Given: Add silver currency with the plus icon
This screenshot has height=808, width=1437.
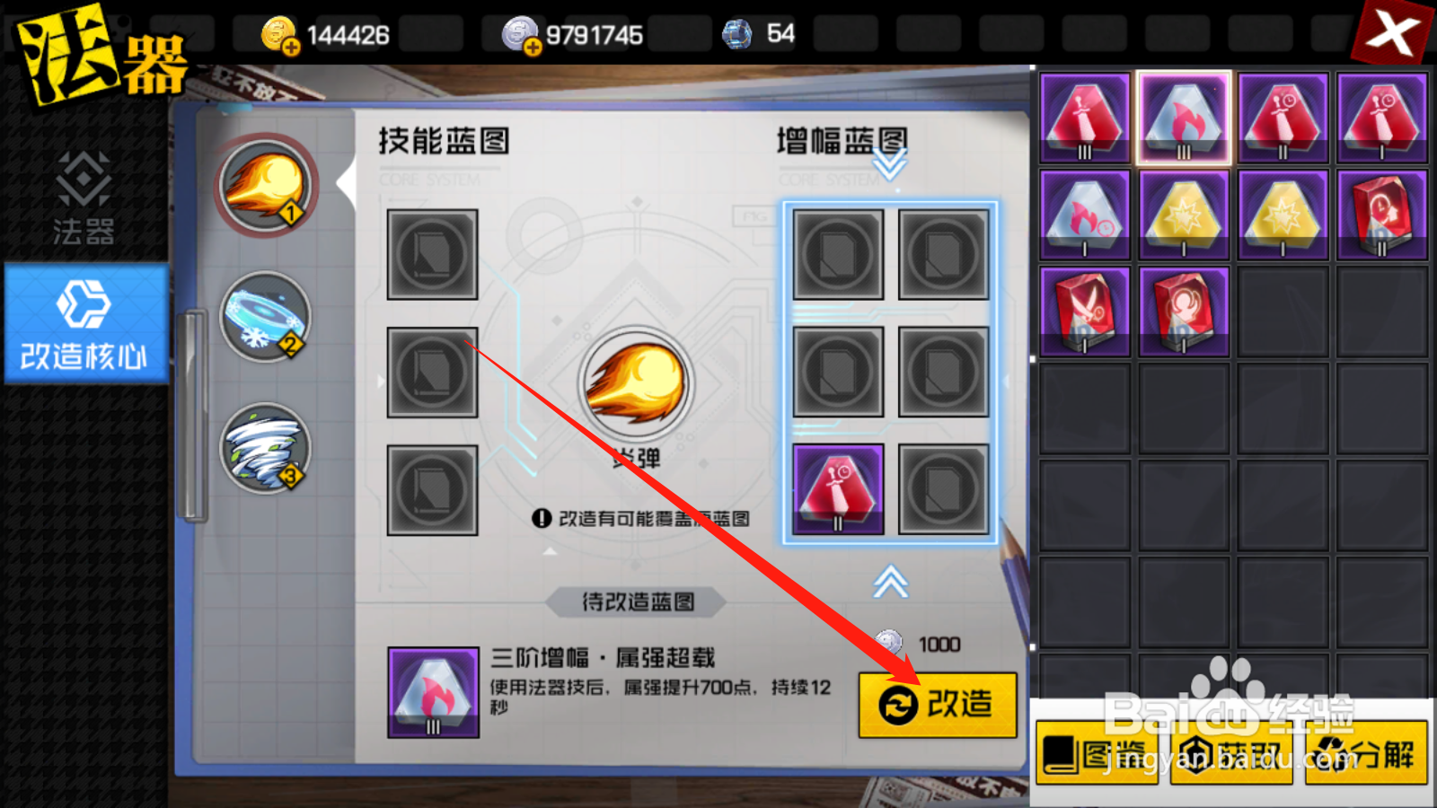Looking at the screenshot, I should tap(533, 48).
